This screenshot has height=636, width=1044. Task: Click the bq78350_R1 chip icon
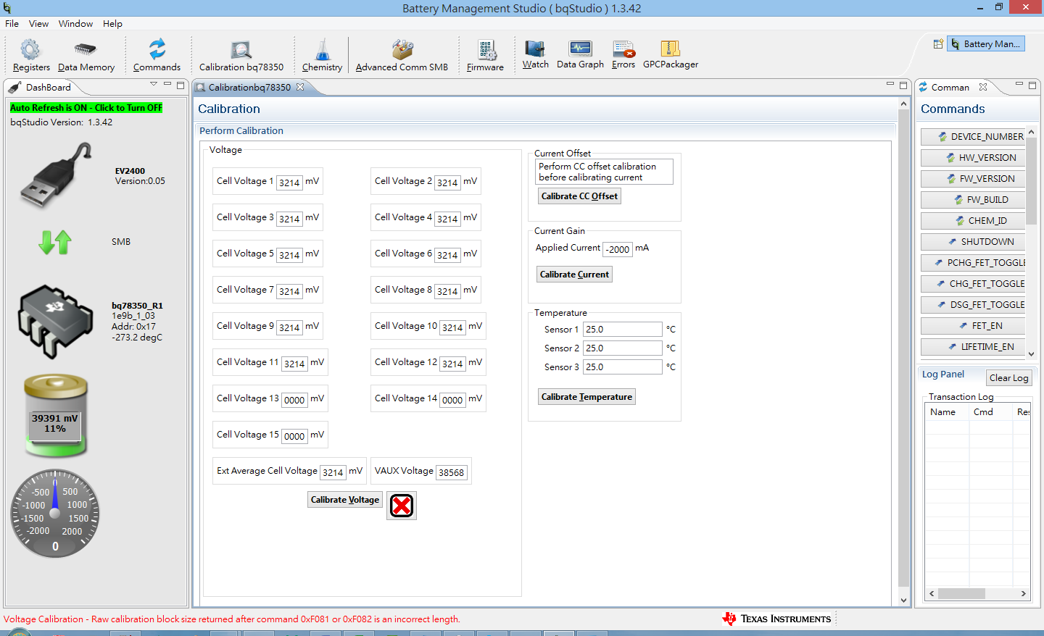[x=56, y=322]
